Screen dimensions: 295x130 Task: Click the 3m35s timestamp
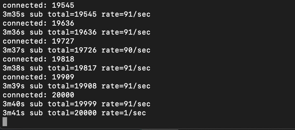click(13, 14)
